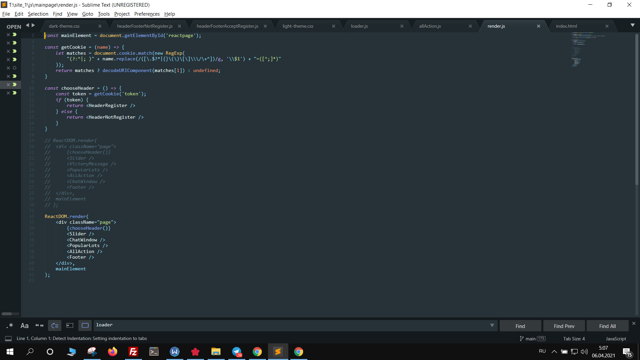Toggle regular expression search option

10,326
